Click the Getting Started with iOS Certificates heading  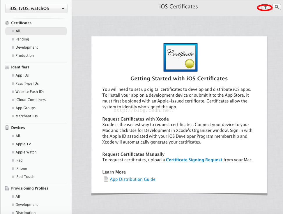[179, 79]
